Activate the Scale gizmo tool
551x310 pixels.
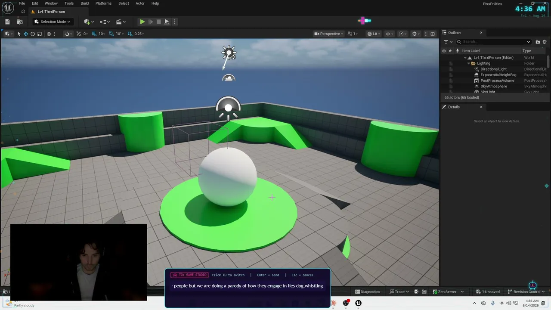[x=39, y=34]
